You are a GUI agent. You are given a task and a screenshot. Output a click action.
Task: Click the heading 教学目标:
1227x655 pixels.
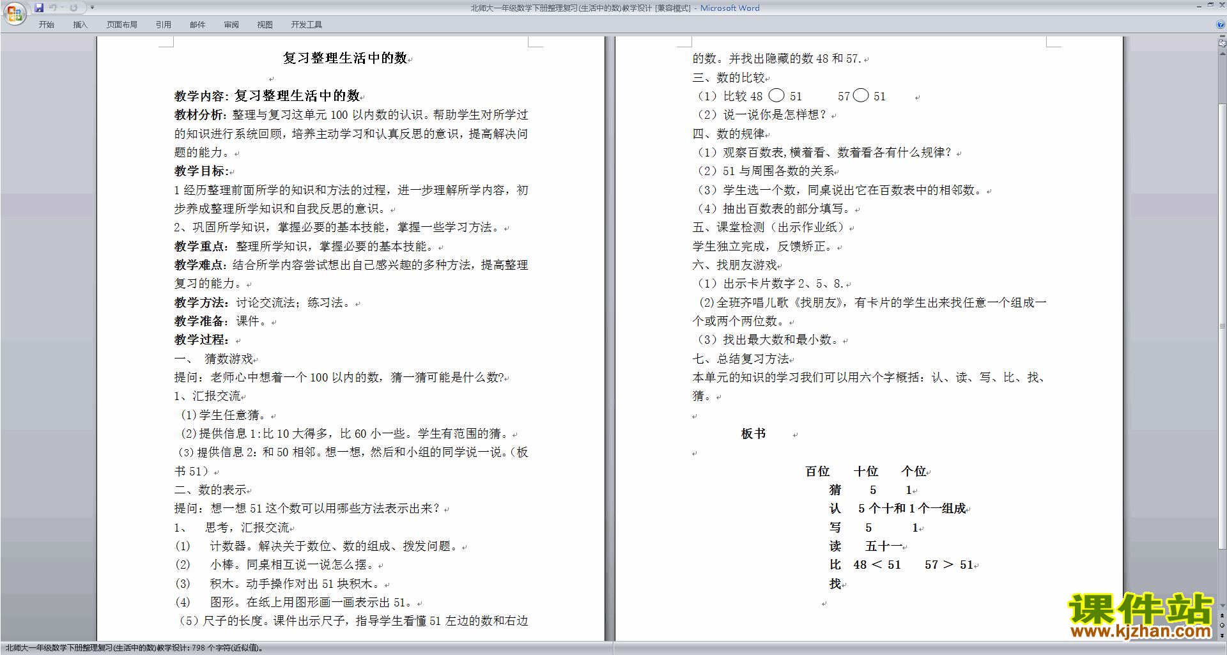coord(201,171)
